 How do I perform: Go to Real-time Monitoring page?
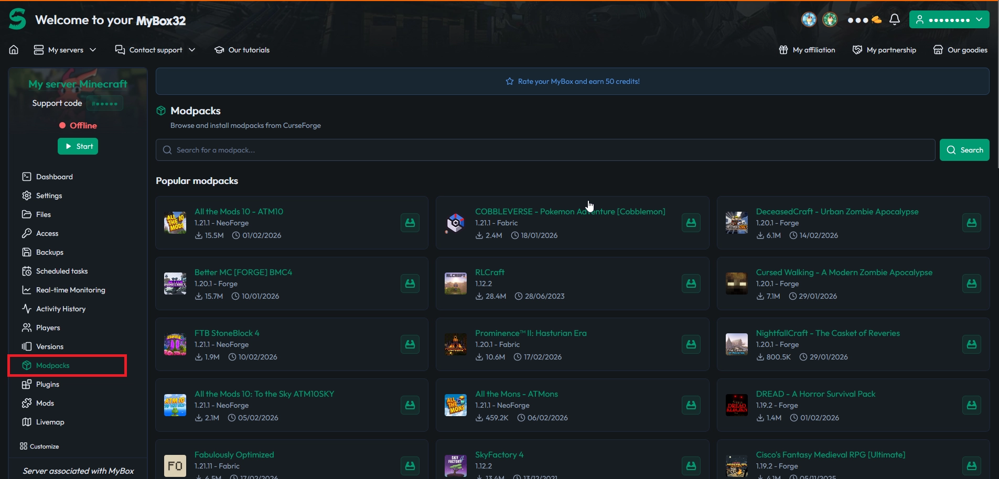click(70, 290)
